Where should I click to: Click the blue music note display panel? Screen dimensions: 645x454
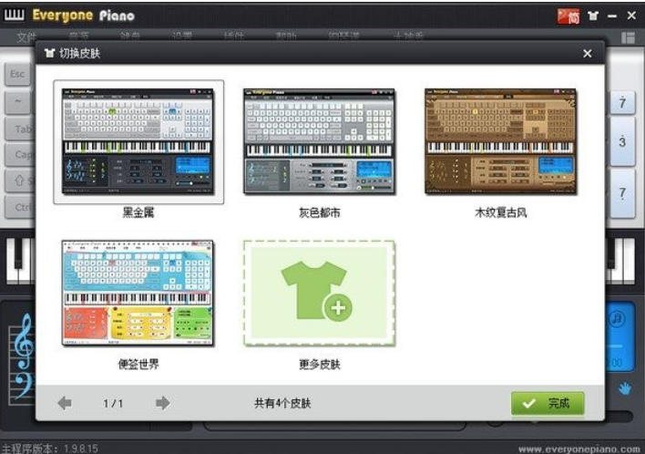point(619,336)
